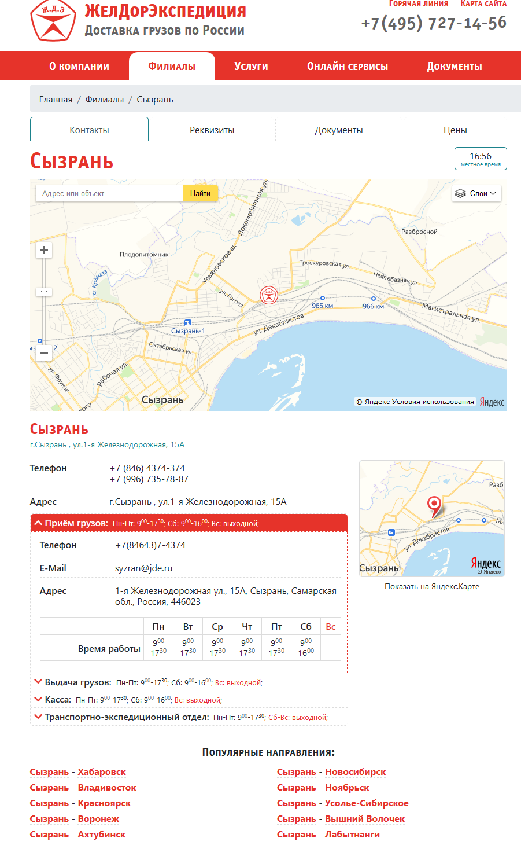
Task: Expand the Касса schedule section
Action: [x=189, y=700]
